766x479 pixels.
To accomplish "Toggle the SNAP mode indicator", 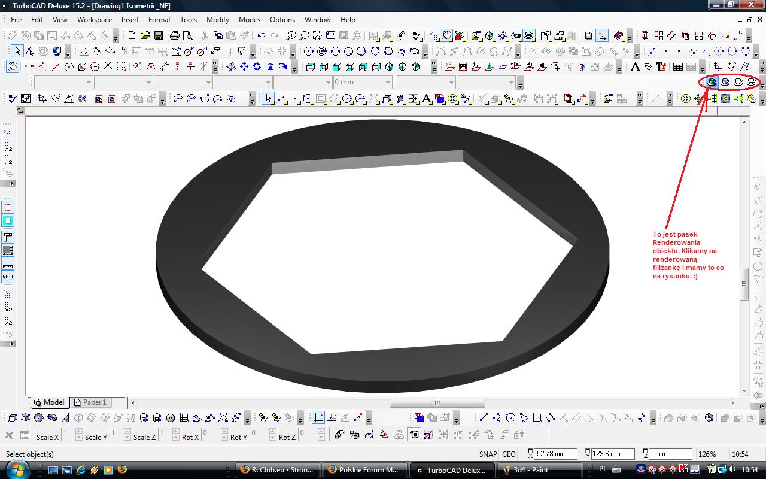I will pyautogui.click(x=488, y=454).
